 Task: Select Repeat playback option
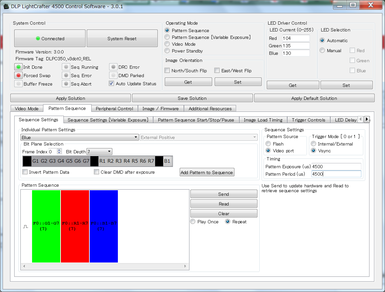pyautogui.click(x=228, y=221)
